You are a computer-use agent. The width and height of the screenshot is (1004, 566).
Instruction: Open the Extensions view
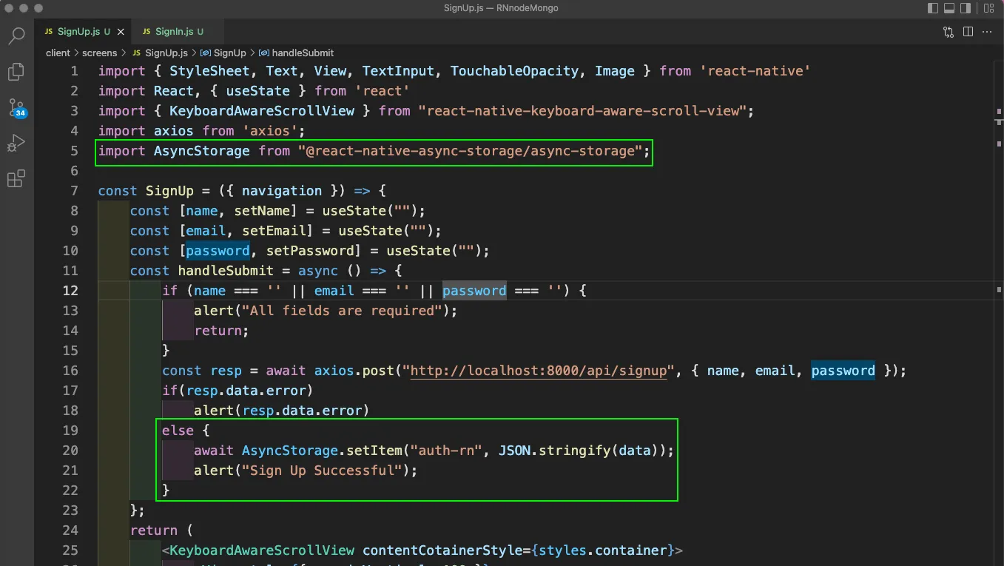pyautogui.click(x=16, y=178)
